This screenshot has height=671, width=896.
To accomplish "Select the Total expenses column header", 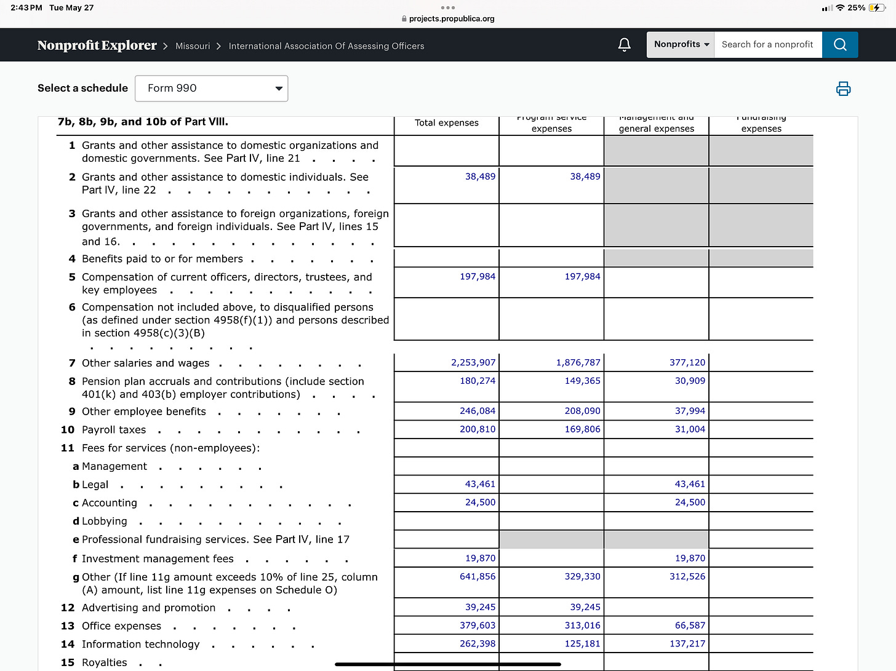I will click(446, 122).
